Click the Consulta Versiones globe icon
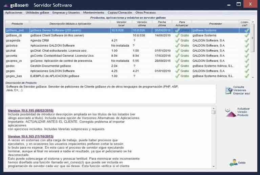 [229, 91]
